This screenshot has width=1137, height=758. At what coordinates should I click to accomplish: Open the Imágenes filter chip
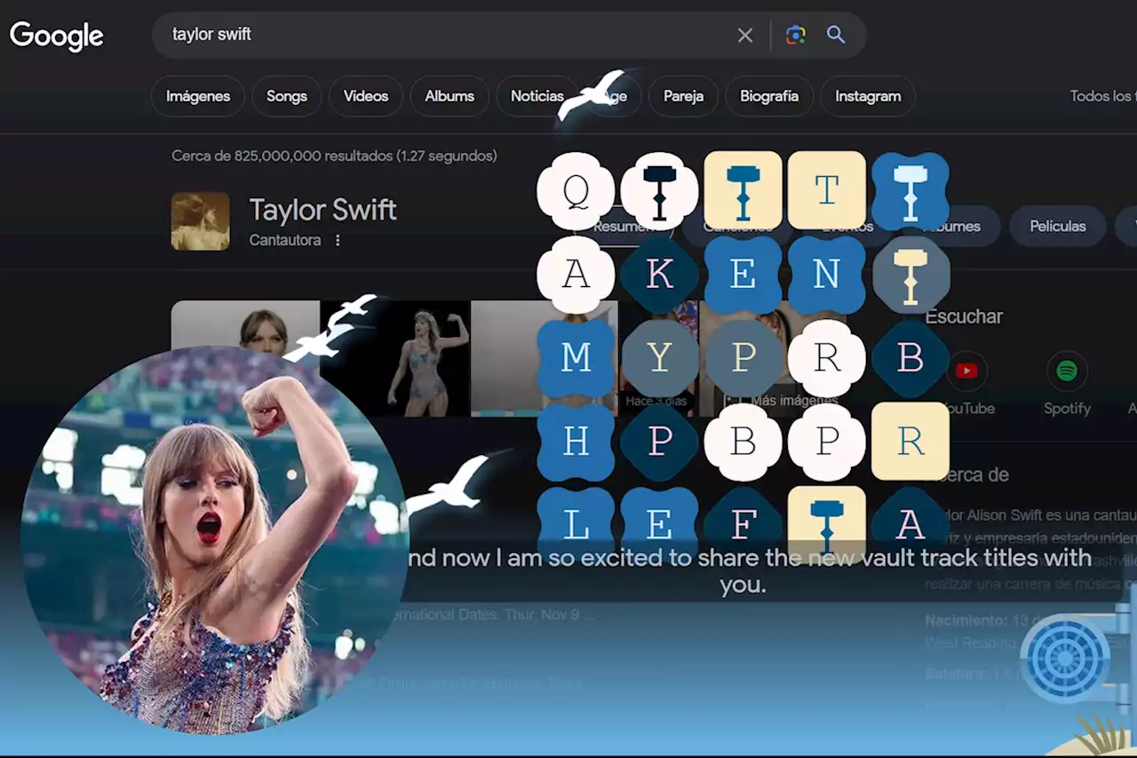tap(197, 96)
